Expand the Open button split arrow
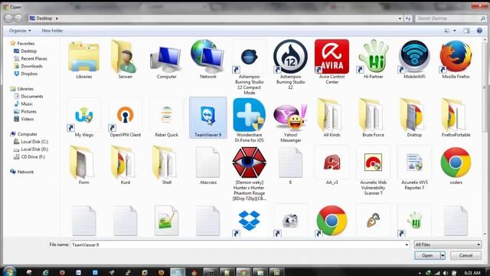Viewport: 490px width, 276px height. (443, 255)
